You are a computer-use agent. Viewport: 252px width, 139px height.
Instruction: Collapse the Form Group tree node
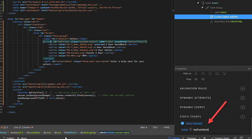(x=202, y=7)
